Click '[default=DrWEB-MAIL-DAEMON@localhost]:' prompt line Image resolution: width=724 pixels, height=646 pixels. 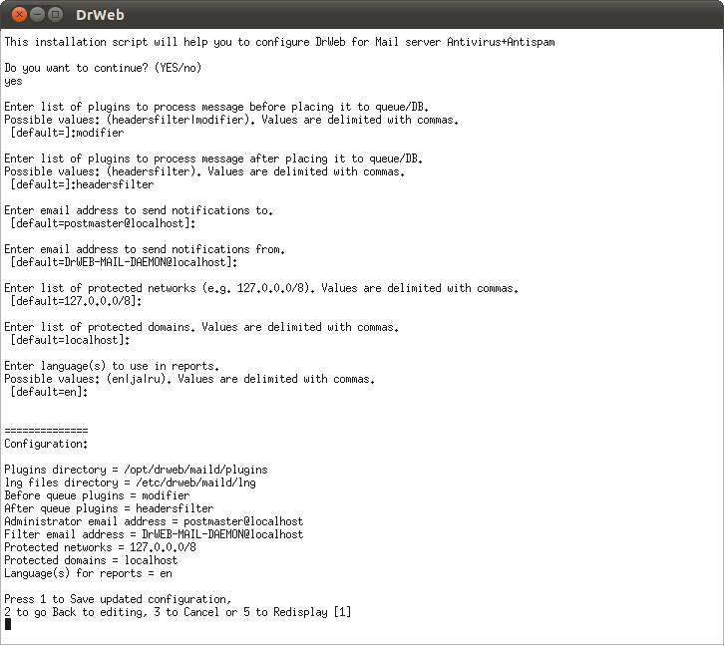(x=124, y=262)
